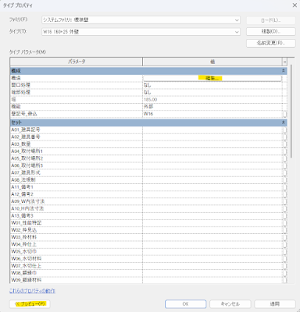Close the タイプ プロパティ dialog

pos(295,5)
